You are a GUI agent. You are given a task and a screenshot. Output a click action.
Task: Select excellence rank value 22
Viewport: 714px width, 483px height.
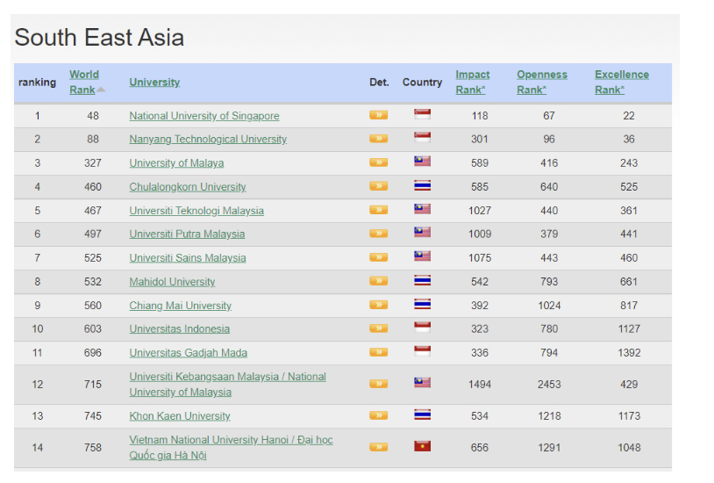[629, 116]
